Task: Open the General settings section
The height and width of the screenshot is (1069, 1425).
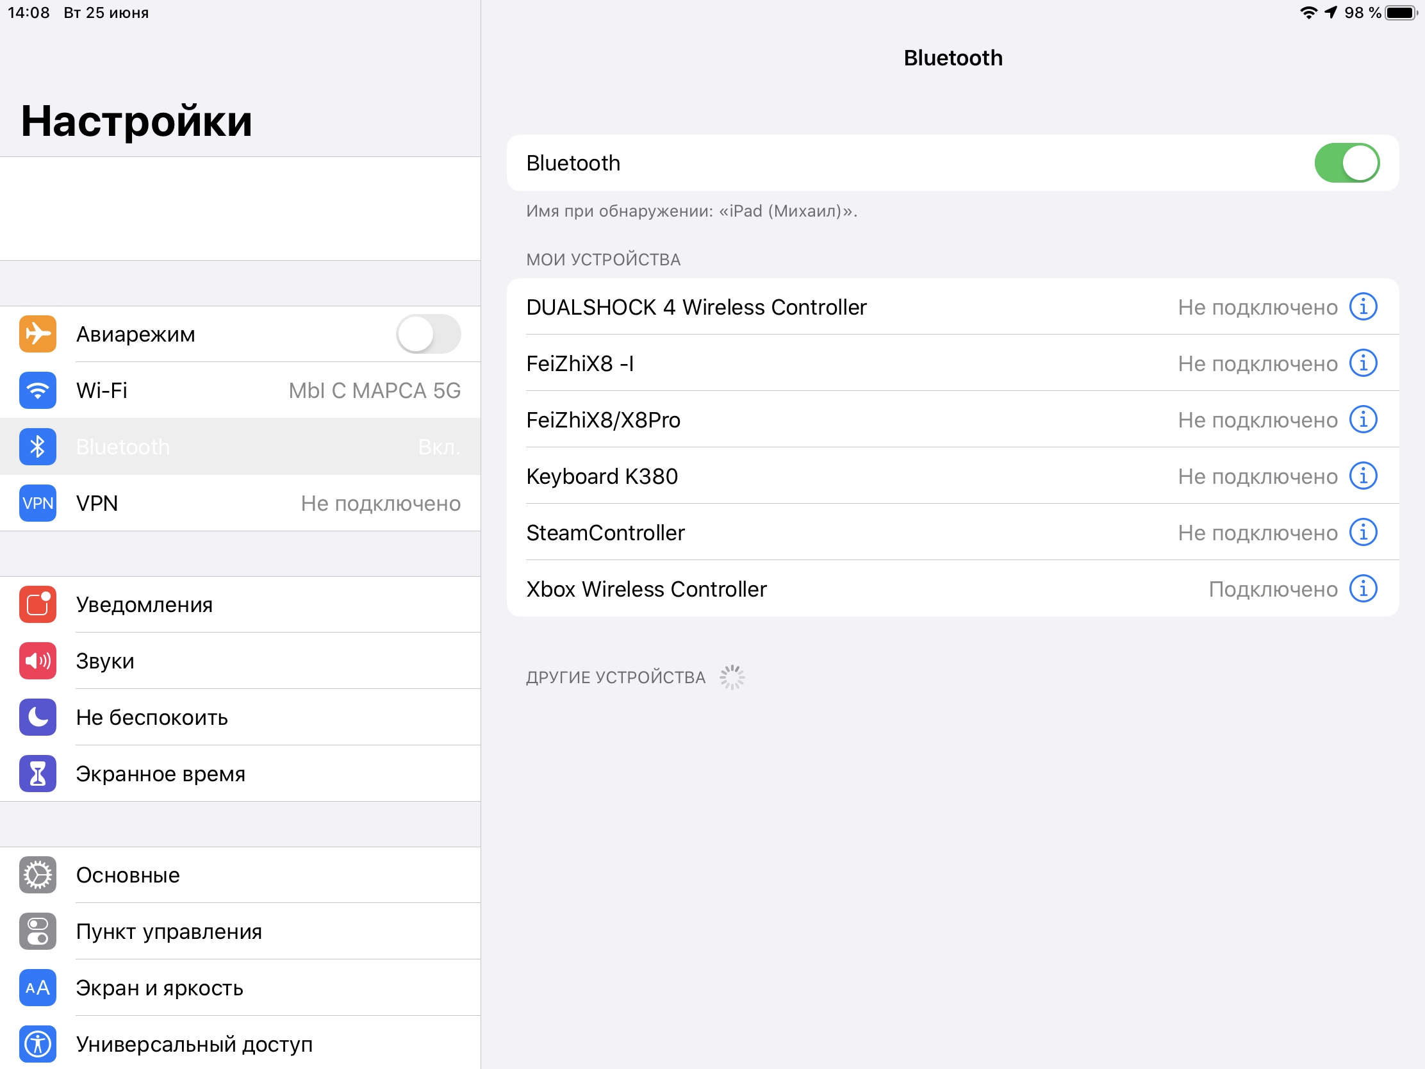Action: 240,875
